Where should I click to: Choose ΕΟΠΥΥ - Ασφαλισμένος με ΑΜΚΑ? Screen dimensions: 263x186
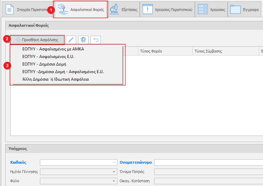click(53, 49)
